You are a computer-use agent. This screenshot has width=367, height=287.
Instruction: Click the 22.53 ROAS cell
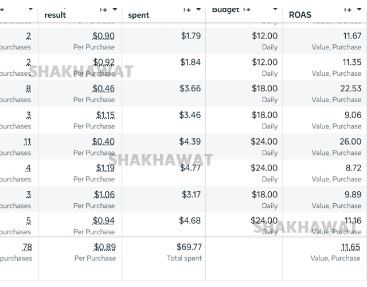click(x=350, y=88)
